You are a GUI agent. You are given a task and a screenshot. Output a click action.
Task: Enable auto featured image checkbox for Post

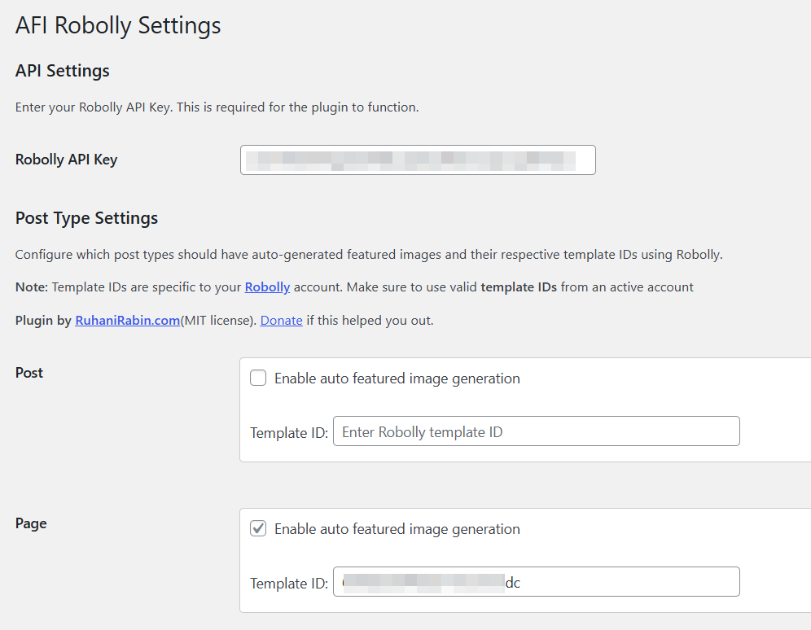click(x=258, y=378)
